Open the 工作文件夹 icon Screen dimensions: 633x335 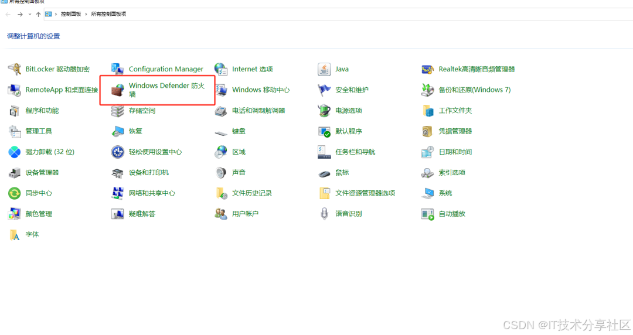(x=427, y=111)
